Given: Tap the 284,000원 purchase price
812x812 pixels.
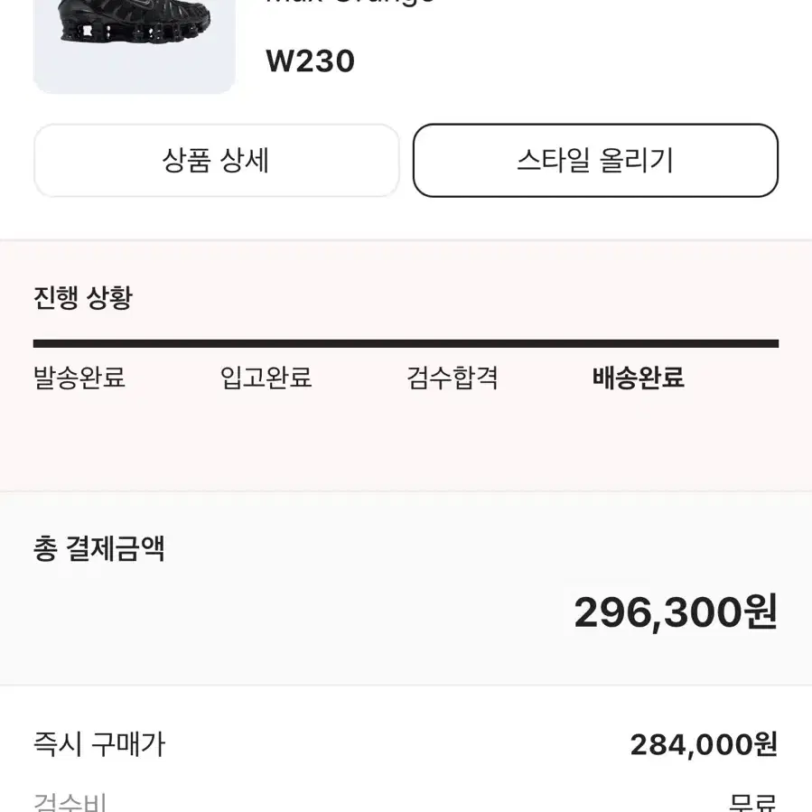Looking at the screenshot, I should tap(704, 745).
